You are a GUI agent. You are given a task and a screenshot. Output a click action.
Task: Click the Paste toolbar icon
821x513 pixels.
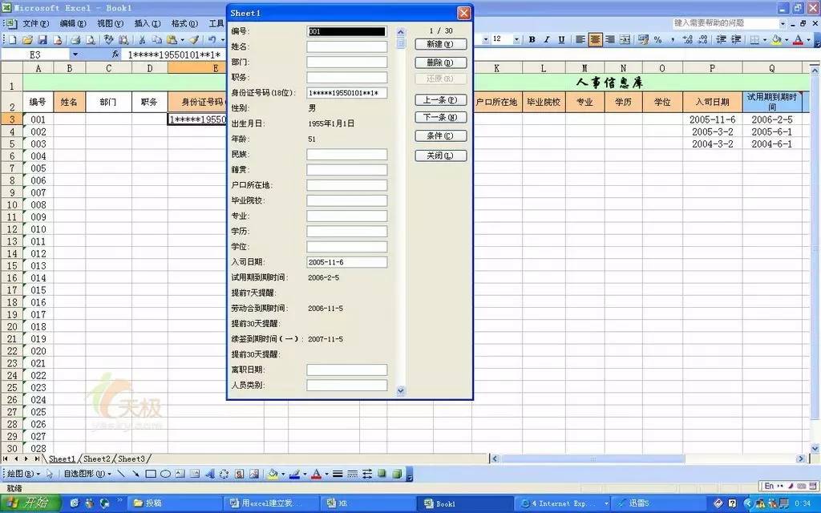point(172,42)
